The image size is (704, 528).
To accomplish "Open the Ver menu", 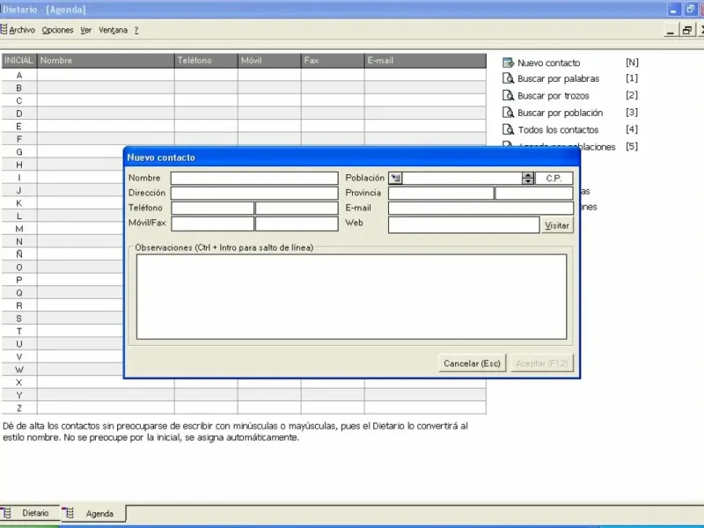I will (85, 30).
